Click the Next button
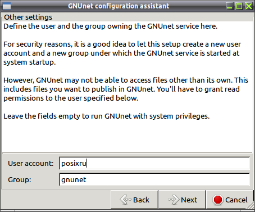This screenshot has height=212, width=255. coord(182,200)
